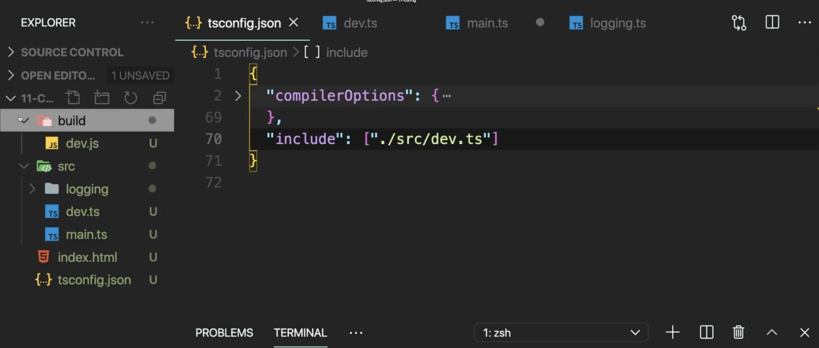The height and width of the screenshot is (348, 819).
Task: Click the New Folder icon in explorer
Action: tap(102, 97)
